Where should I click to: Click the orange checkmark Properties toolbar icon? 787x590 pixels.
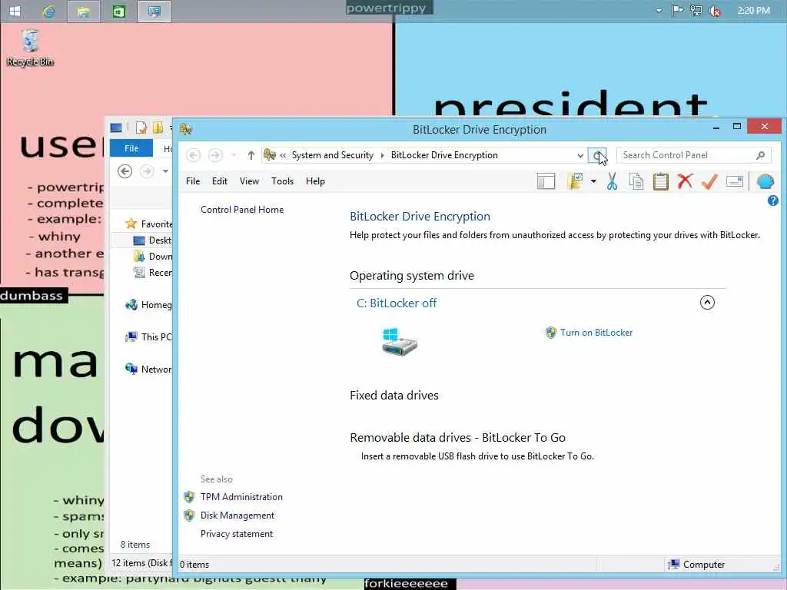[x=709, y=181]
